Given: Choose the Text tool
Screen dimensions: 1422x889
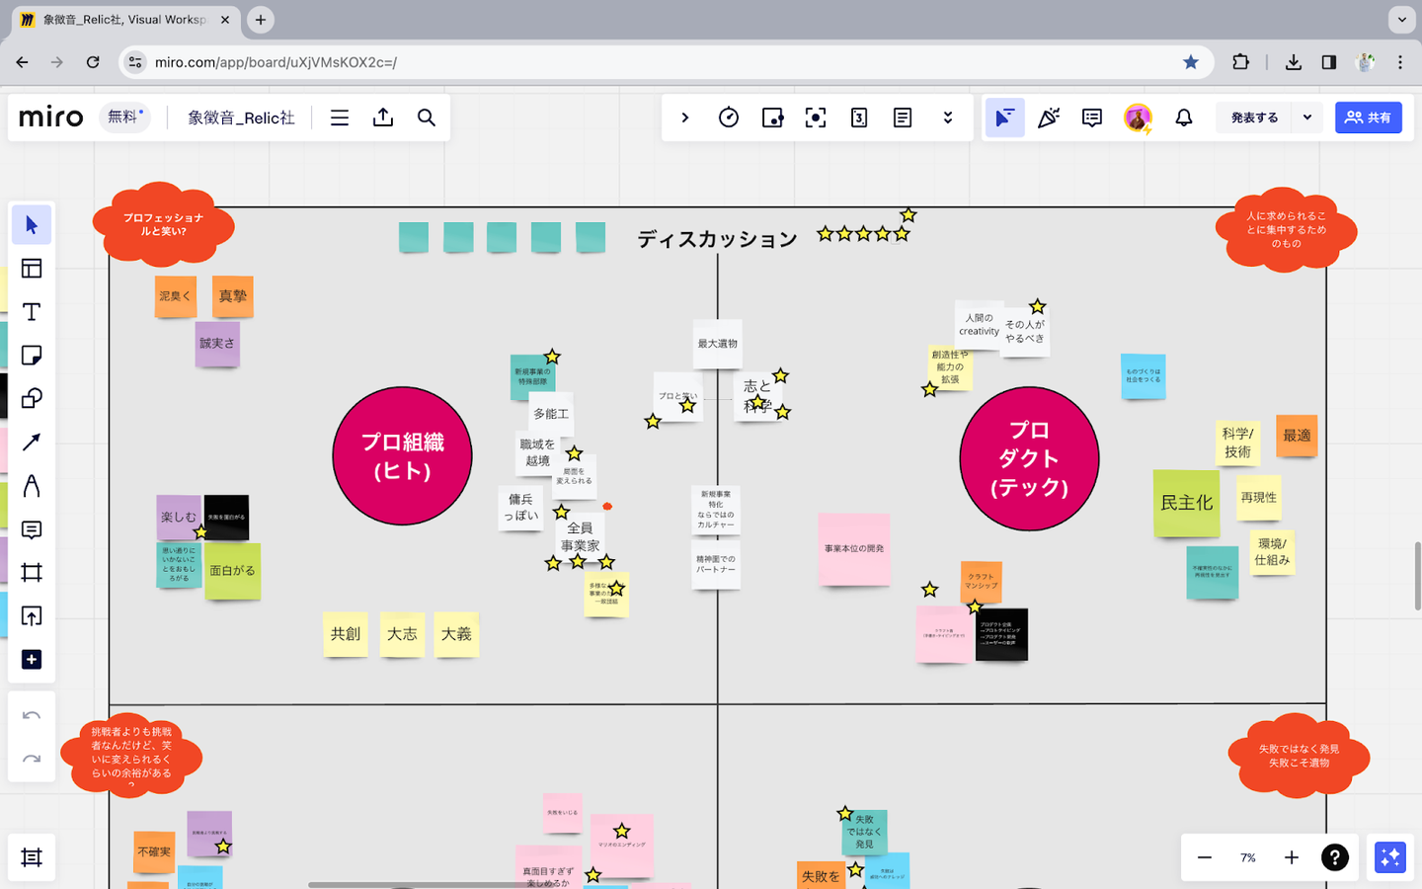Looking at the screenshot, I should [x=32, y=312].
